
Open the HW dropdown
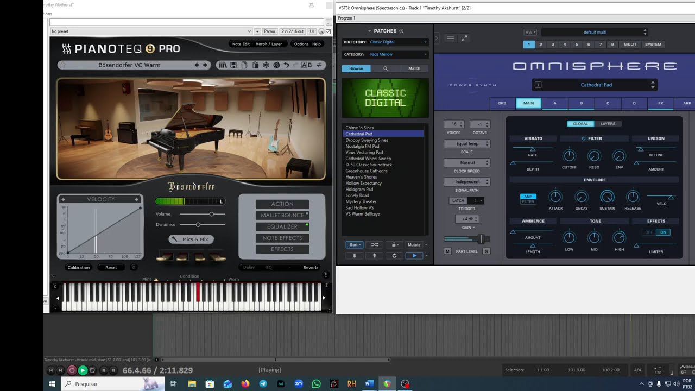click(530, 32)
